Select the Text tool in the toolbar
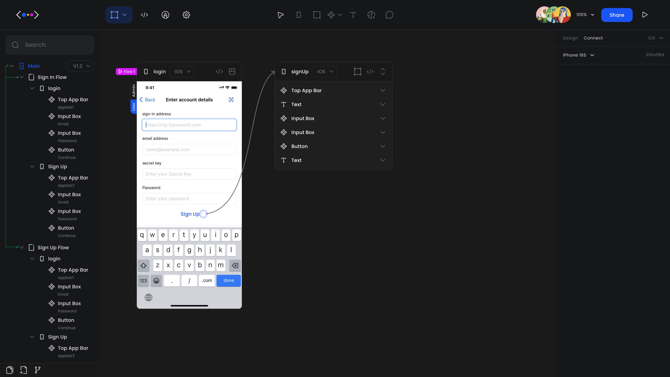670x377 pixels. (x=353, y=15)
